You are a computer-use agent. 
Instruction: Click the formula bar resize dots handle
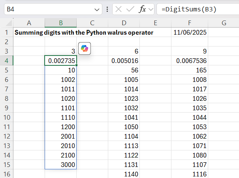(x=107, y=9)
